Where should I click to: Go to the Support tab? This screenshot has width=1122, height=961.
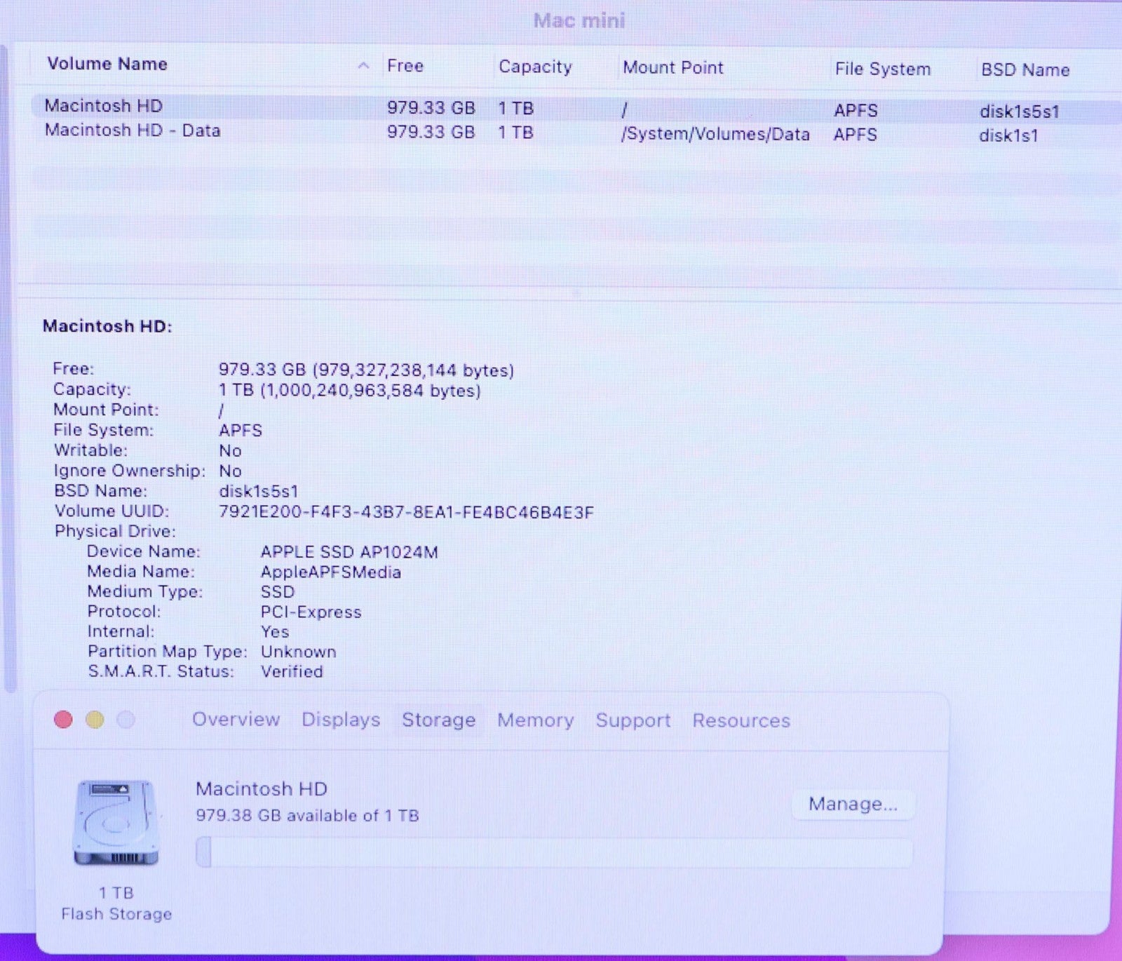coord(633,720)
